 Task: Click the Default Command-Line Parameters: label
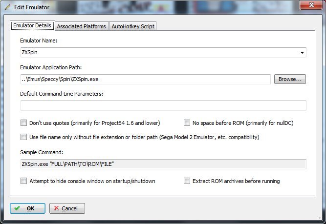pyautogui.click(x=62, y=94)
